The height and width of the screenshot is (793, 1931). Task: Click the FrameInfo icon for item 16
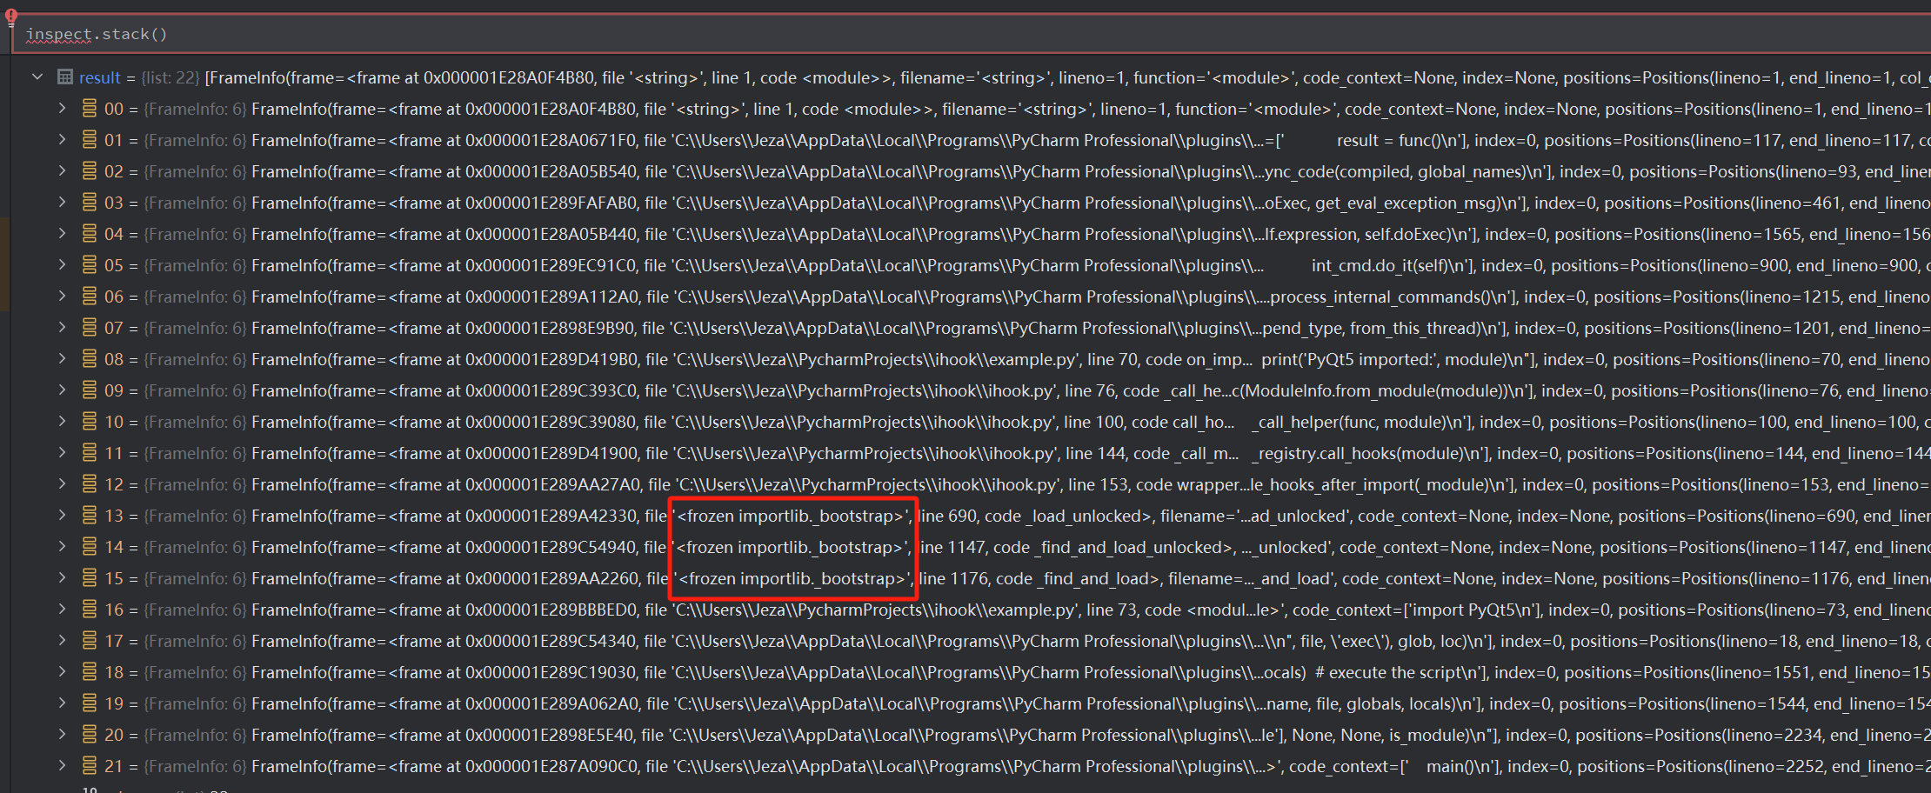(90, 610)
